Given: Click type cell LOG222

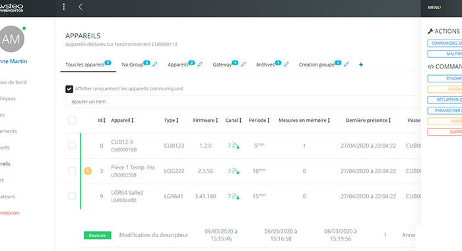Looking at the screenshot, I should click(x=174, y=171).
